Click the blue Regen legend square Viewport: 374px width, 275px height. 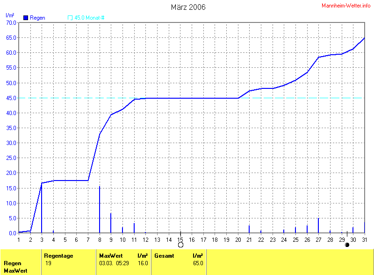pos(25,18)
